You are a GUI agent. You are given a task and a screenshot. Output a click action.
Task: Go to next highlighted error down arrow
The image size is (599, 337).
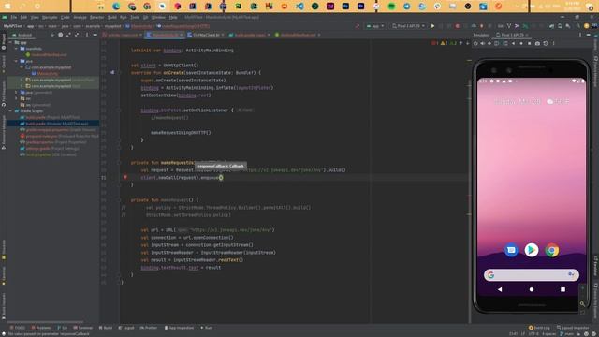(x=467, y=43)
